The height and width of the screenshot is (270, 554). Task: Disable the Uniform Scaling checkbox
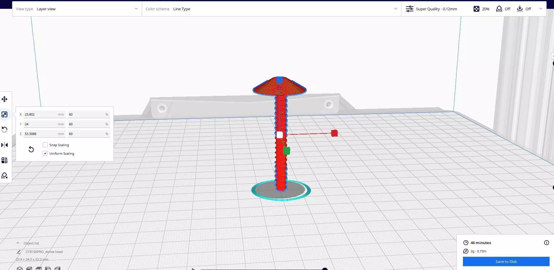pos(45,154)
